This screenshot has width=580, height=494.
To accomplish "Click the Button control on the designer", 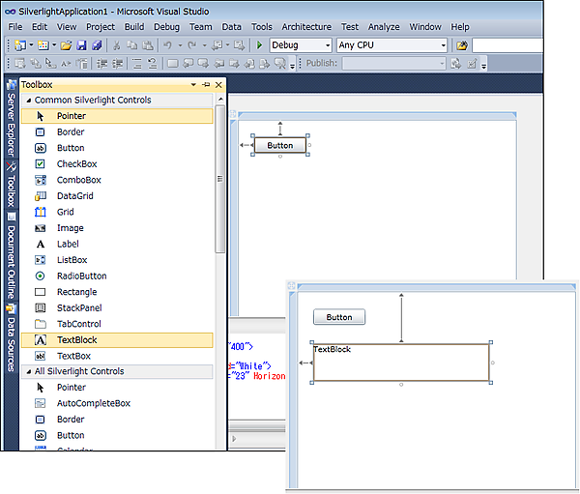I will (279, 146).
